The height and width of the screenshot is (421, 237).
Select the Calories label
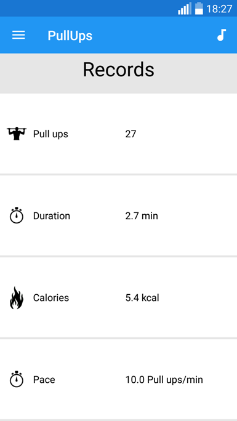click(51, 298)
